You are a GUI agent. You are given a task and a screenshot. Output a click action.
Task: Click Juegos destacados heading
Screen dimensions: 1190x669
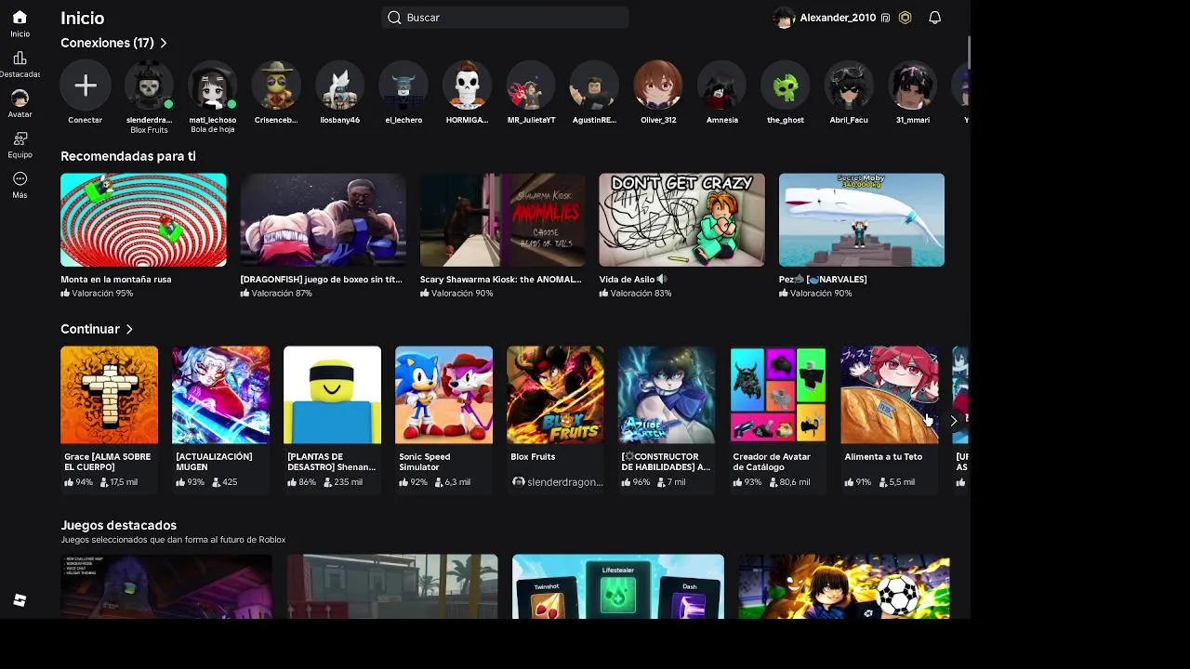pyautogui.click(x=118, y=525)
